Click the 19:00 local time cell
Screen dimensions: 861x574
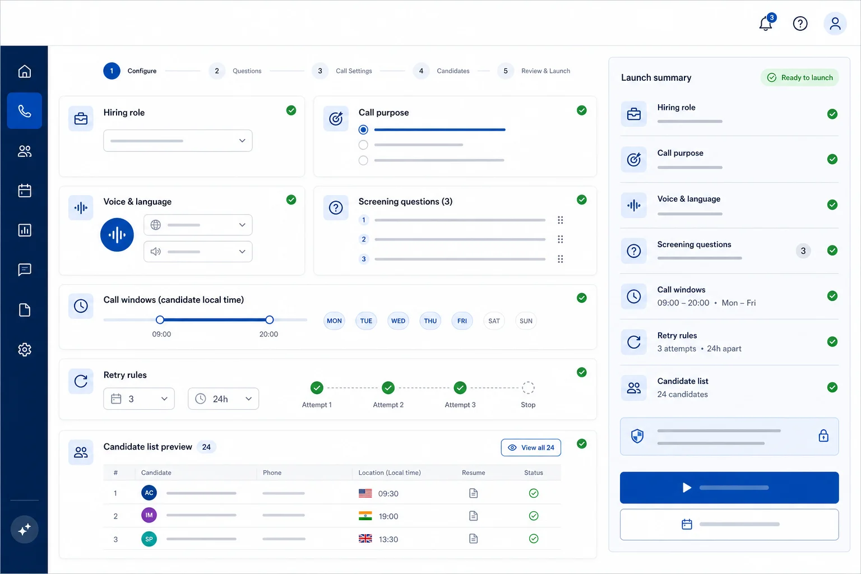[x=388, y=516]
